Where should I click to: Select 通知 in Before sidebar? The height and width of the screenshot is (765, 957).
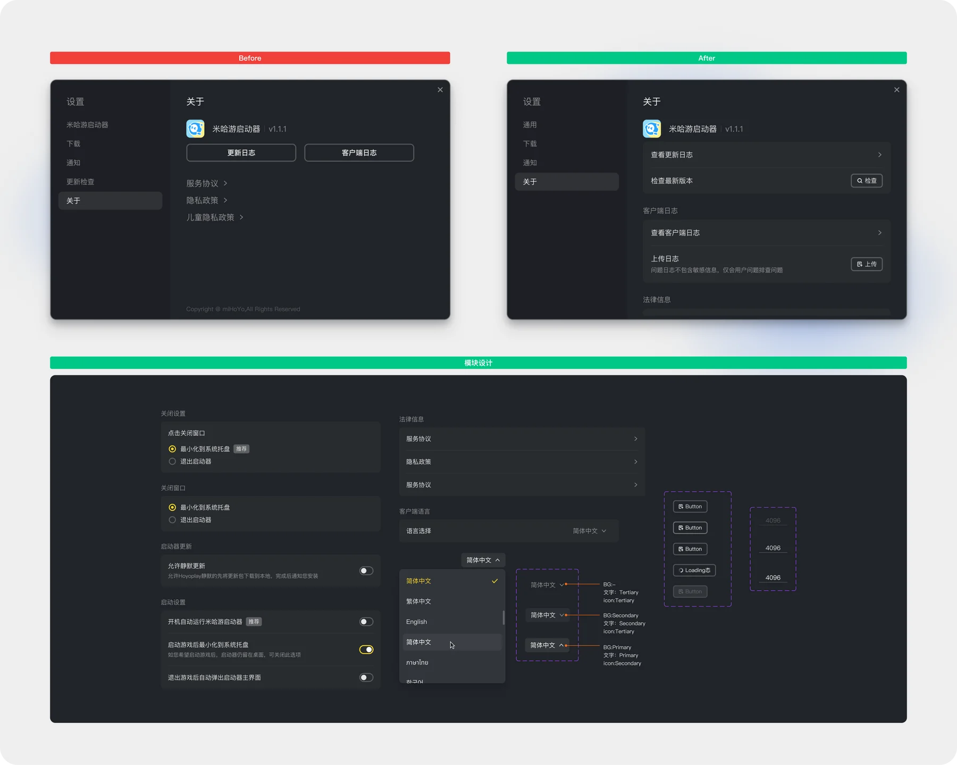tap(110, 163)
